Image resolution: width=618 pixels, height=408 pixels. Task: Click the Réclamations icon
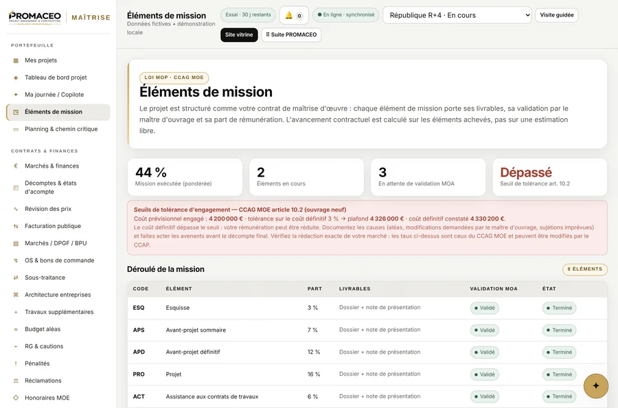pyautogui.click(x=16, y=381)
